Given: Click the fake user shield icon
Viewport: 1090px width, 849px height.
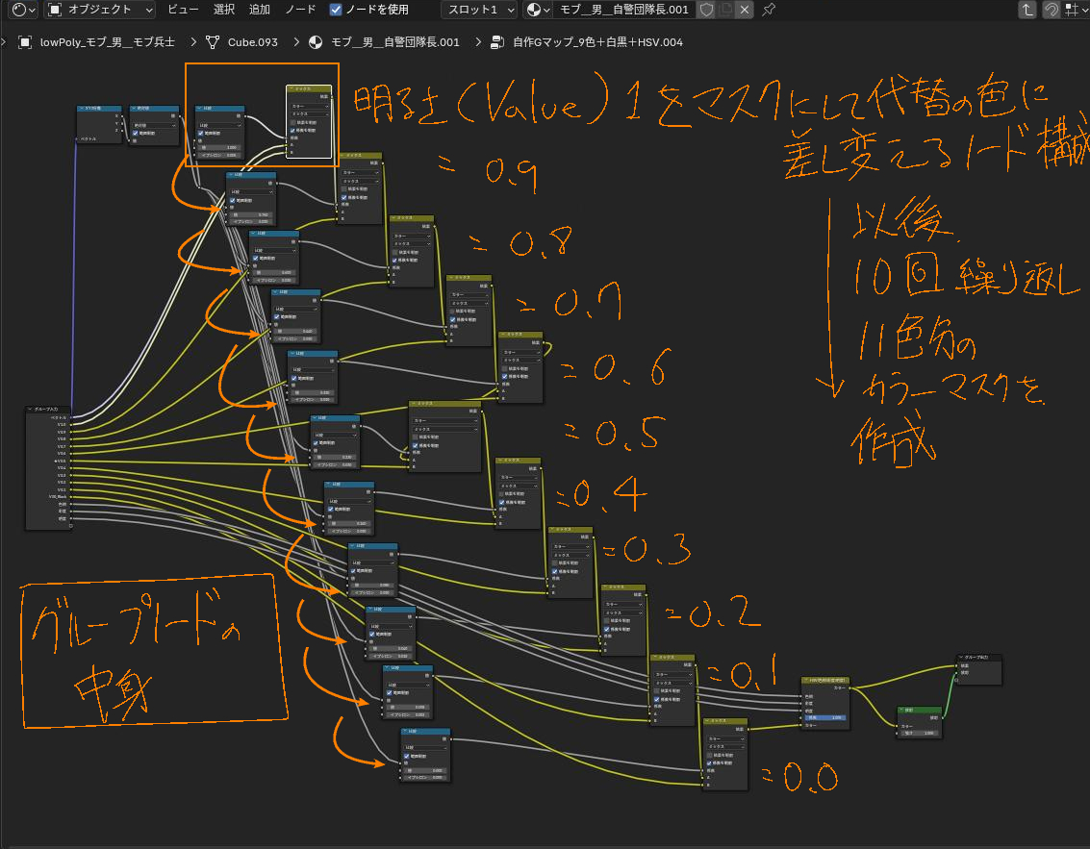Looking at the screenshot, I should coord(706,10).
